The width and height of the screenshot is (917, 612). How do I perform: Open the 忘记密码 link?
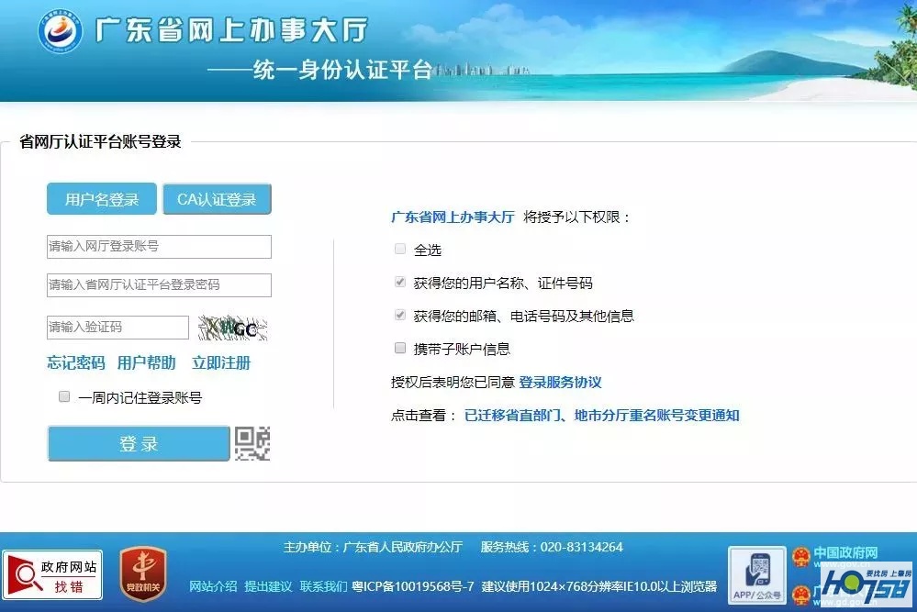coord(76,363)
